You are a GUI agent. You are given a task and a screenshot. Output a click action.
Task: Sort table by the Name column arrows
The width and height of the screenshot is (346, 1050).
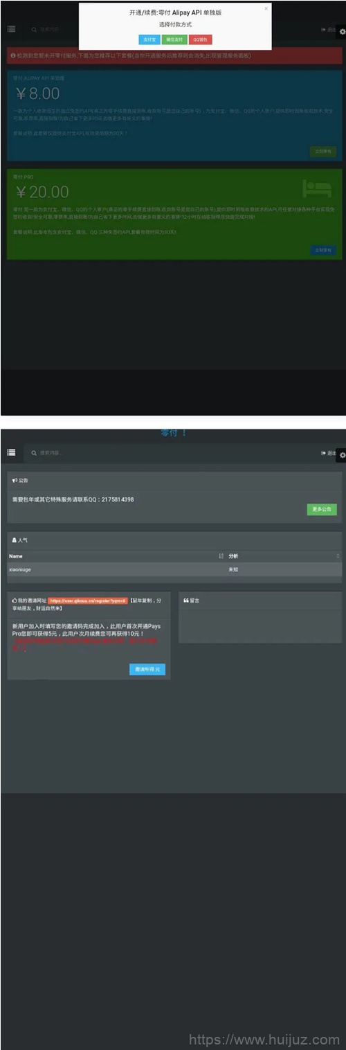click(x=221, y=556)
